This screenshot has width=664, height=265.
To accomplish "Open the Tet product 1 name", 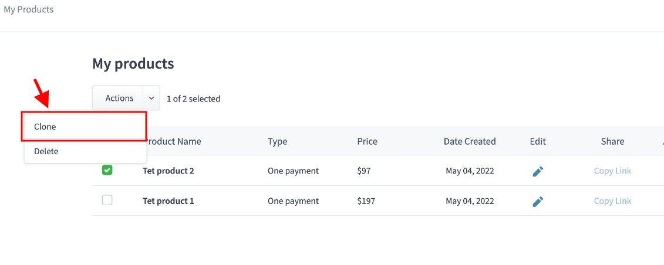I will (x=168, y=201).
